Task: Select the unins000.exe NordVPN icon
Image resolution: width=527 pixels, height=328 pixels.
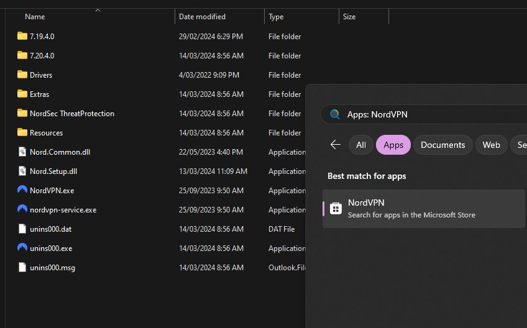Action: coord(22,248)
